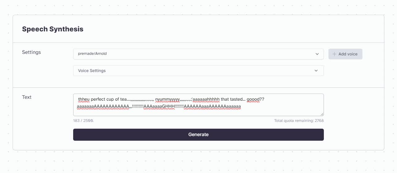The image size is (397, 173).
Task: Click the resize handle of the text box
Action: pyautogui.click(x=322, y=114)
